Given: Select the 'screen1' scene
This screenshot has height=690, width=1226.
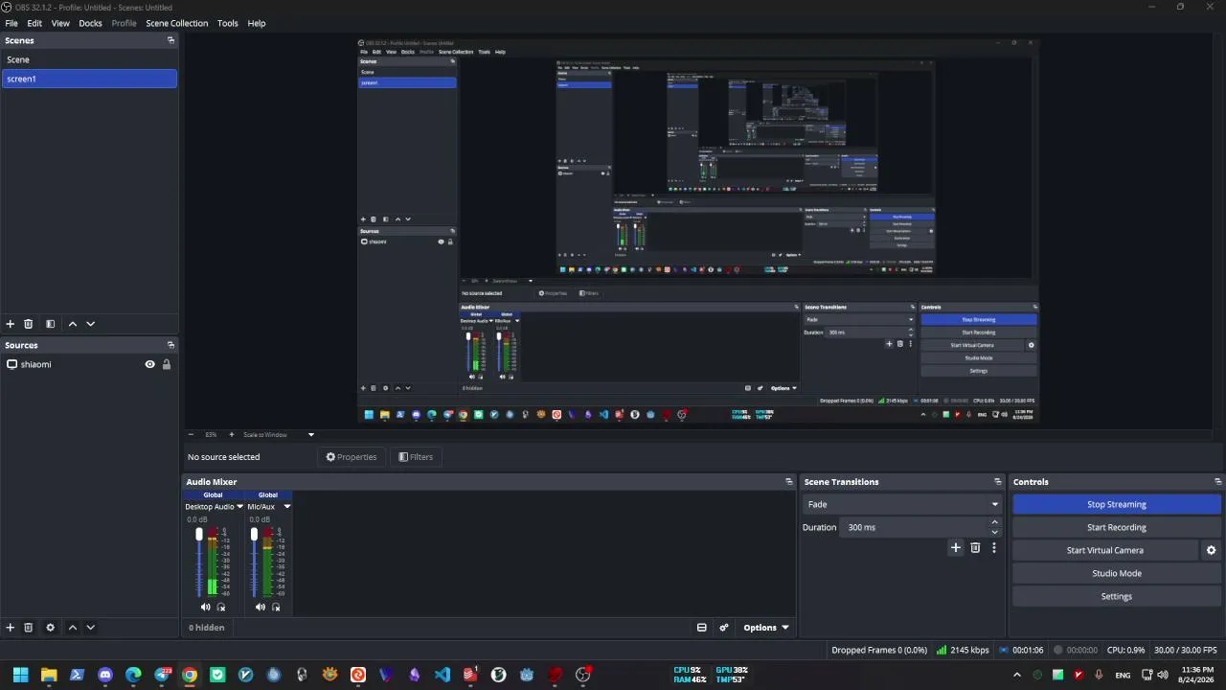Looking at the screenshot, I should (89, 79).
